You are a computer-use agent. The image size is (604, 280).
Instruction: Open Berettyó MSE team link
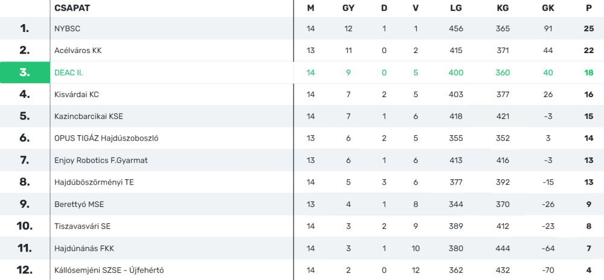(79, 205)
